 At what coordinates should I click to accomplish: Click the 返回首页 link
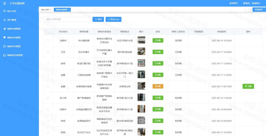[234, 3]
